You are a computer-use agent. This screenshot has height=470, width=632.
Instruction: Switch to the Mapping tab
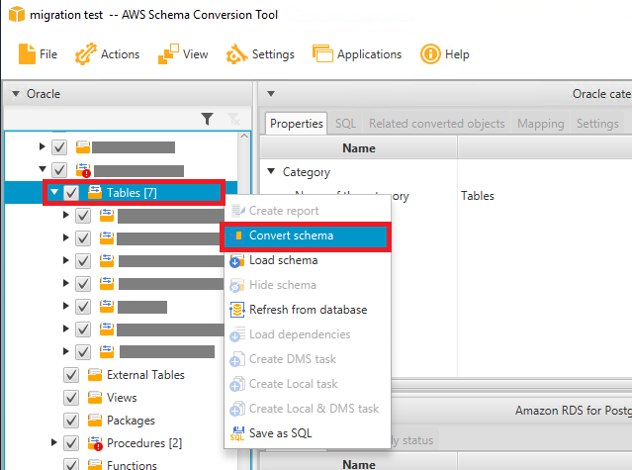click(540, 124)
